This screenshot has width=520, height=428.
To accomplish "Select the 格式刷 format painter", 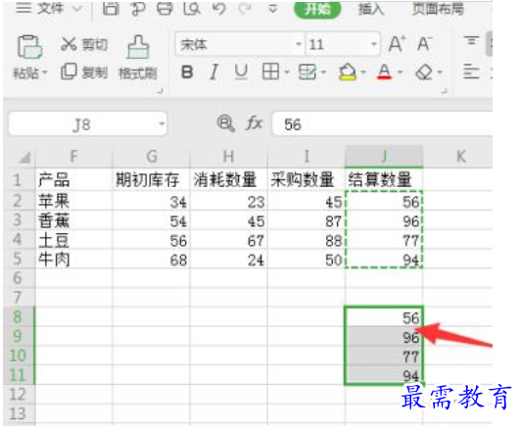I will (138, 58).
